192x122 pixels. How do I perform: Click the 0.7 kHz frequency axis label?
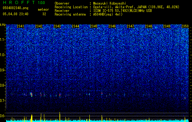tap(3, 101)
